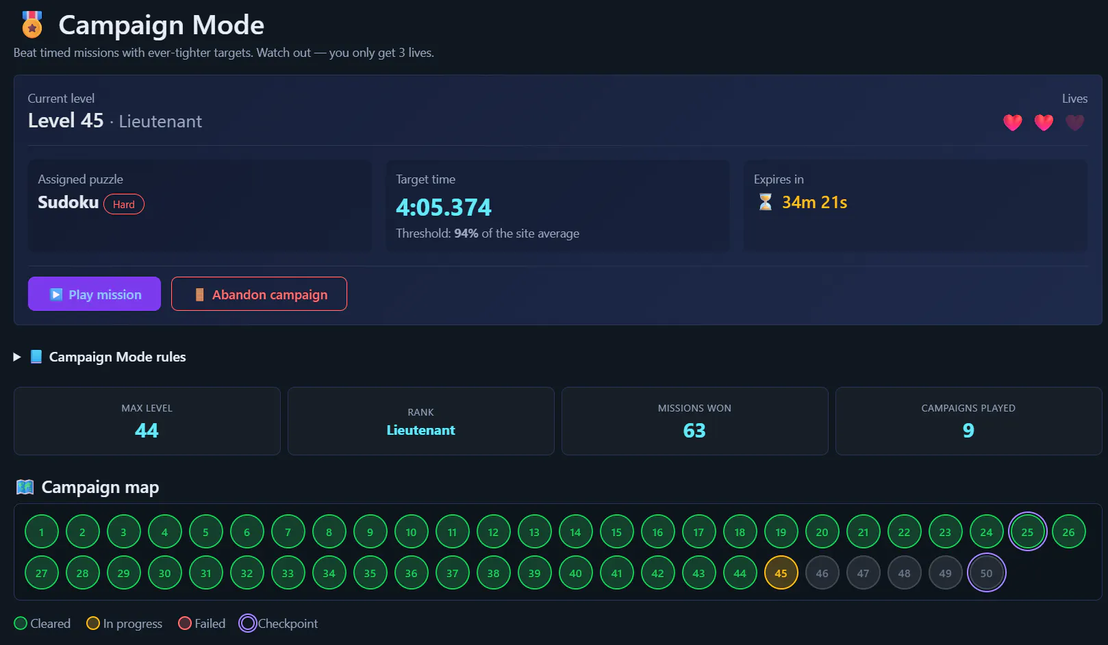Screen dimensions: 1108x645
Task: Click the Hard difficulty badge
Action: point(124,204)
